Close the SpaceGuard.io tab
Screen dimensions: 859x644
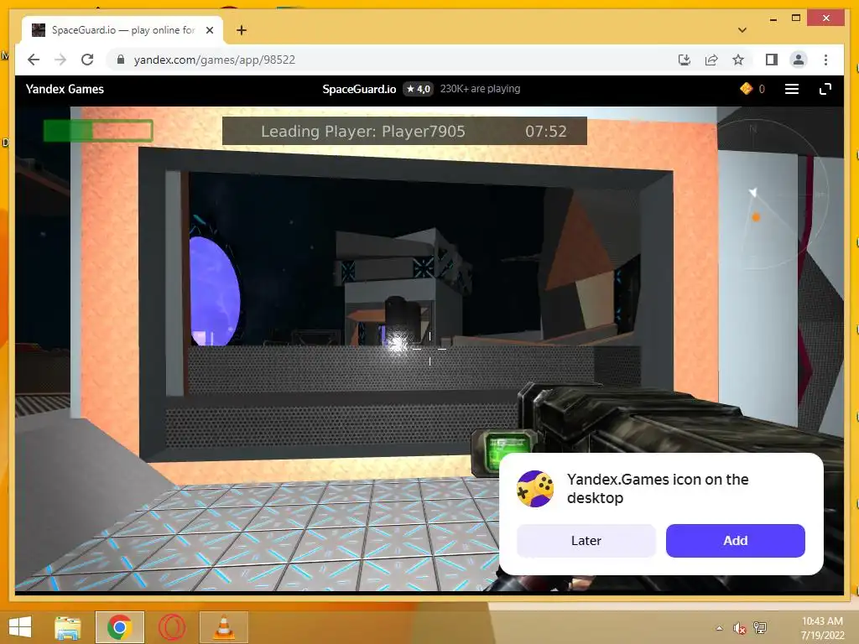pos(209,30)
